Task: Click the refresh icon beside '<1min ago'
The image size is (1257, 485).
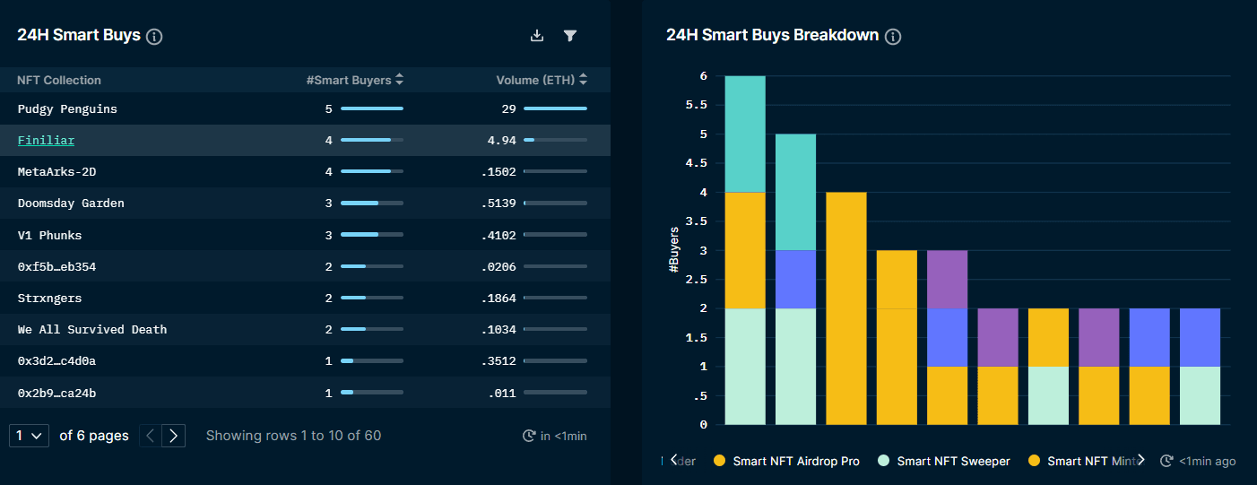Action: click(x=1166, y=461)
